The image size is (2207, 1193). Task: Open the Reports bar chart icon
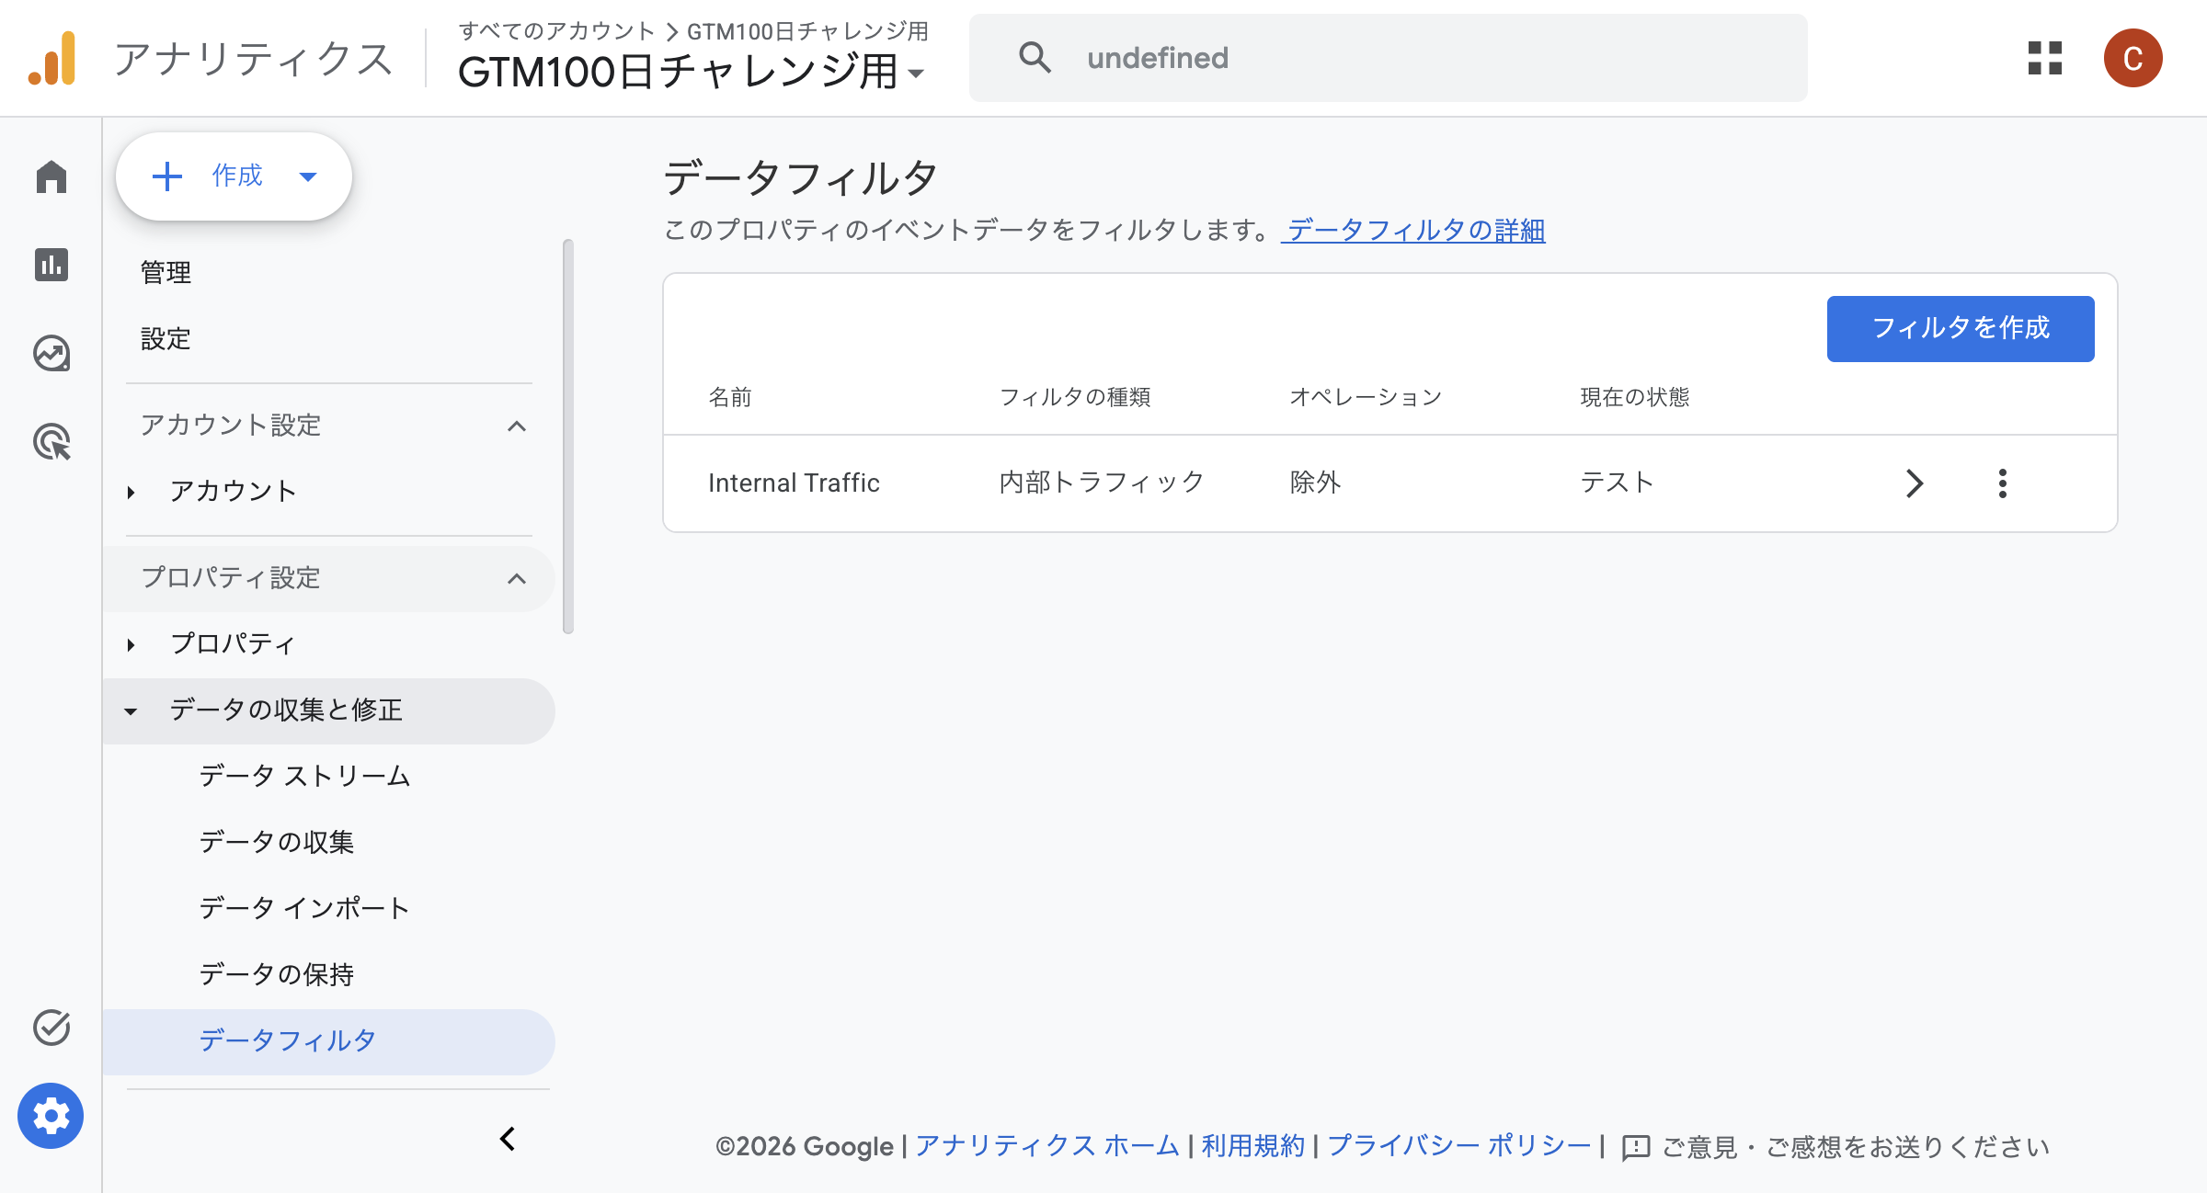pos(51,265)
